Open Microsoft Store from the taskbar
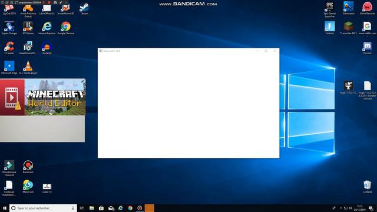 click(101, 208)
